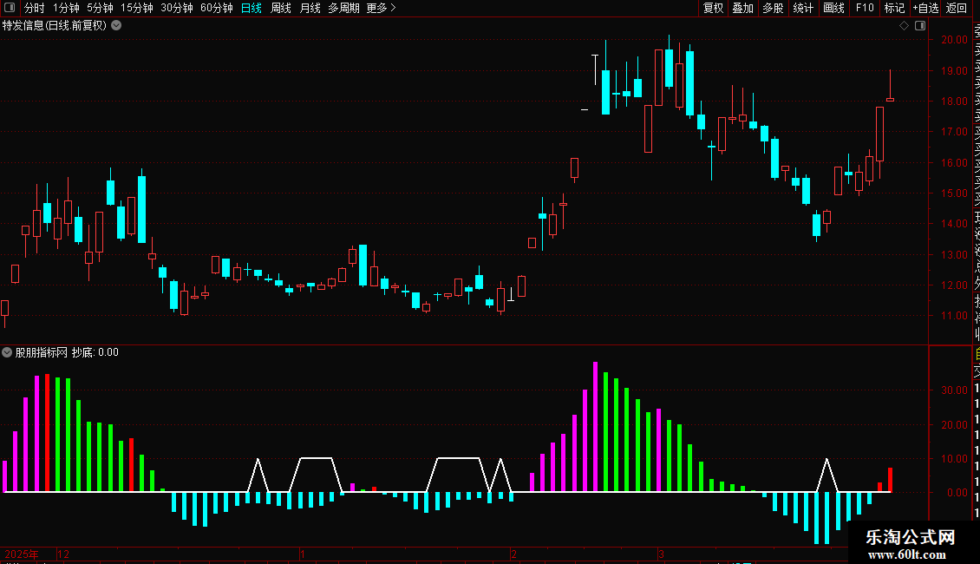Open the 复权 adjustment menu
Viewport: 980px width, 564px height.
pyautogui.click(x=713, y=8)
